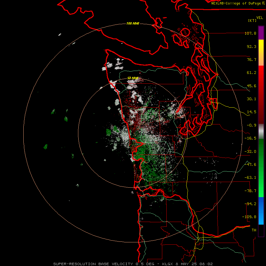Click the NEXLAB-College of DuPage credit text
The width and height of the screenshot is (266, 266).
tap(236, 3)
